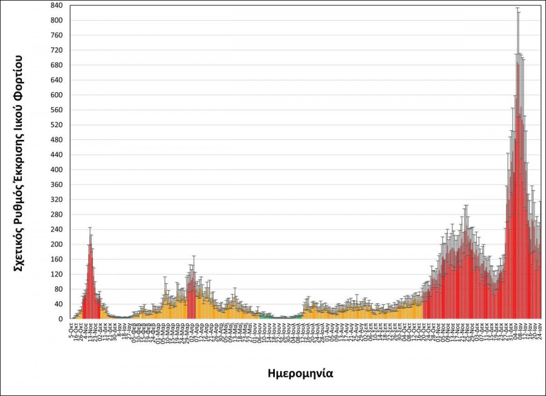Viewport: 546px width, 396px height.
Task: Select the 680 y-axis tick label
Action: (56, 65)
